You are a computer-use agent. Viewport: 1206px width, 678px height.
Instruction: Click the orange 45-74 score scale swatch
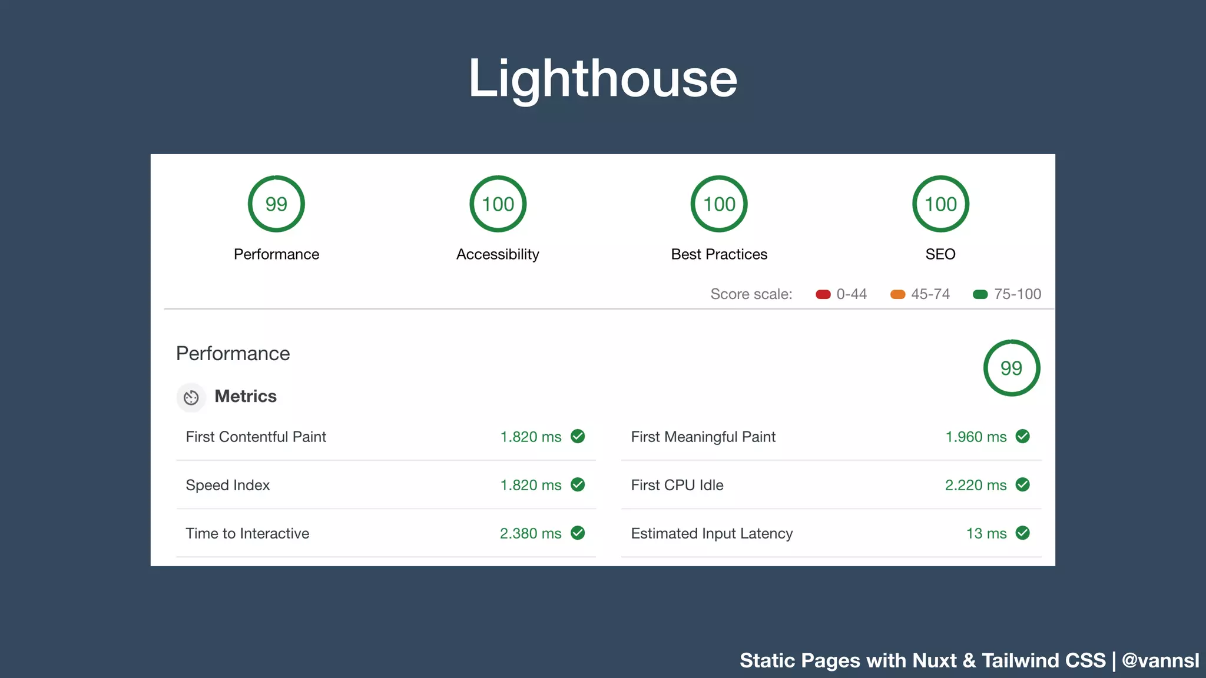click(898, 294)
